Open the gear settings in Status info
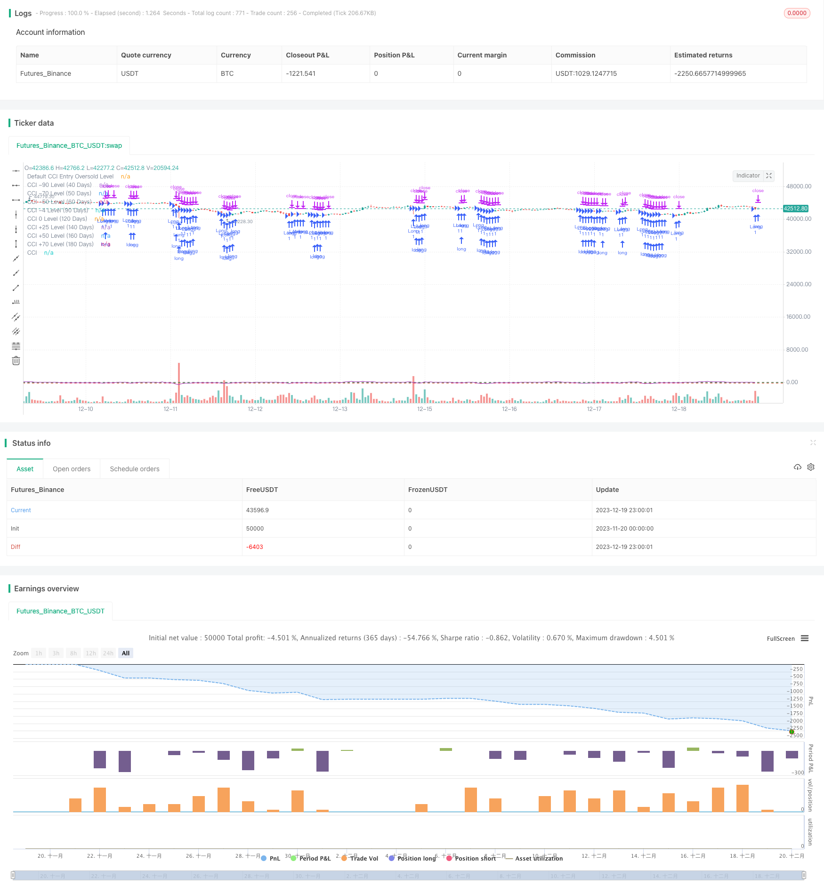824x894 pixels. point(811,467)
